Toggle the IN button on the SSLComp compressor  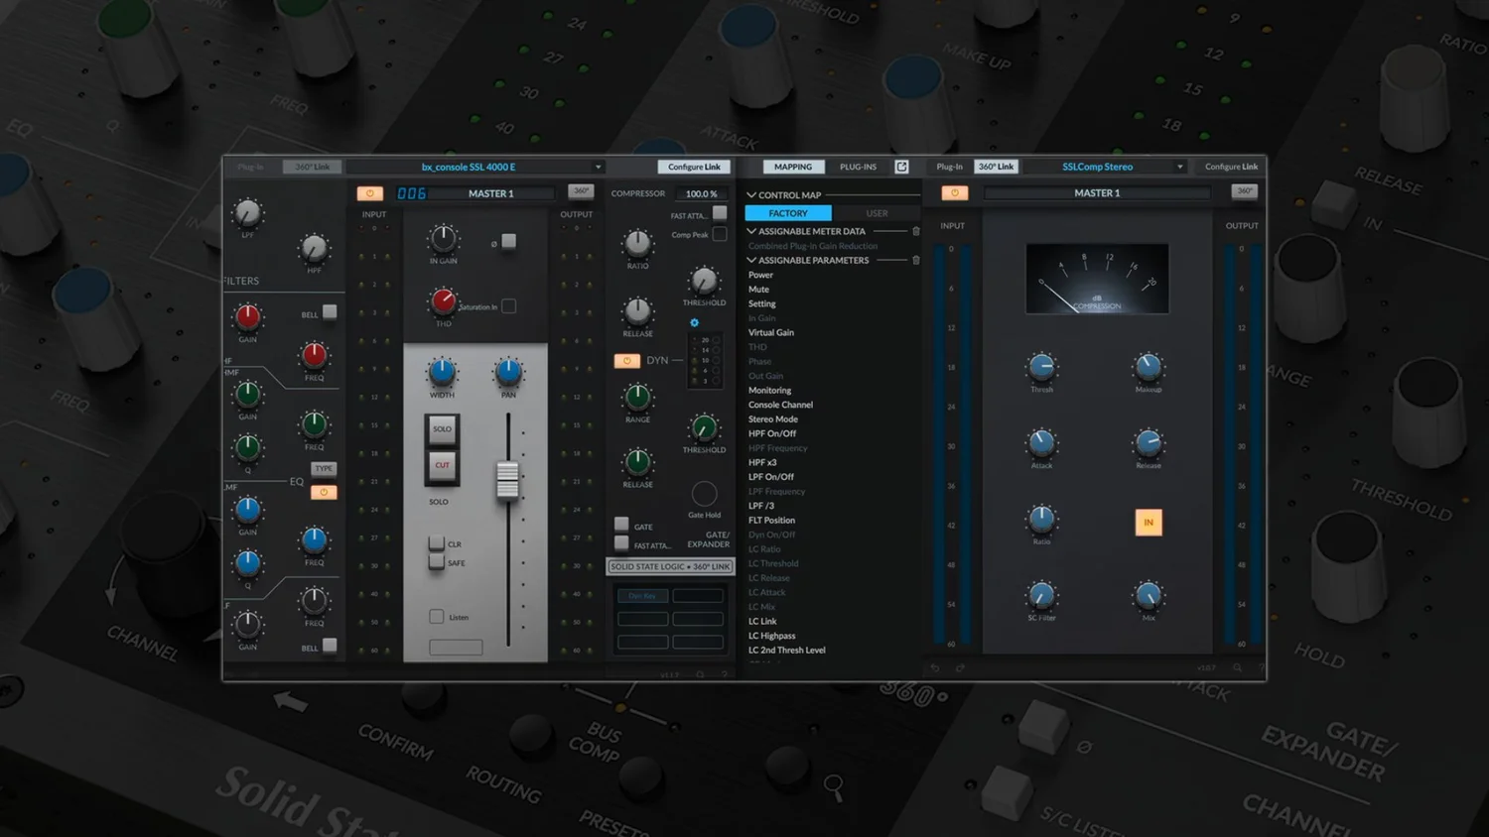(x=1149, y=522)
